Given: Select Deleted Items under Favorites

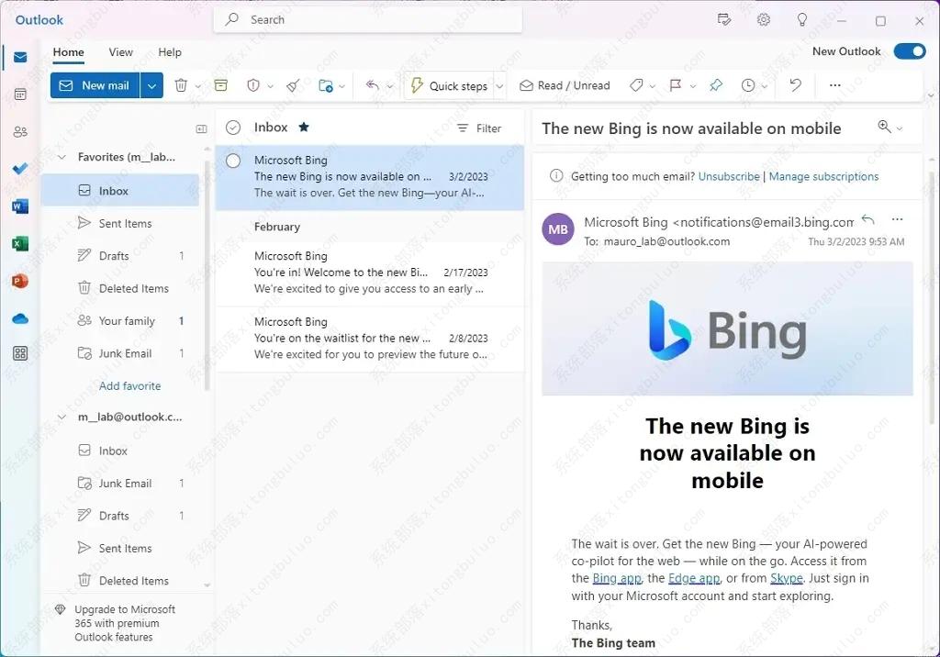Looking at the screenshot, I should pos(120,288).
